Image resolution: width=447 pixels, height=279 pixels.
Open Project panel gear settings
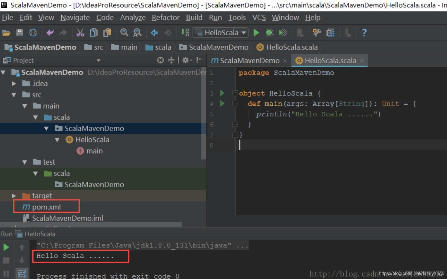tap(187, 60)
